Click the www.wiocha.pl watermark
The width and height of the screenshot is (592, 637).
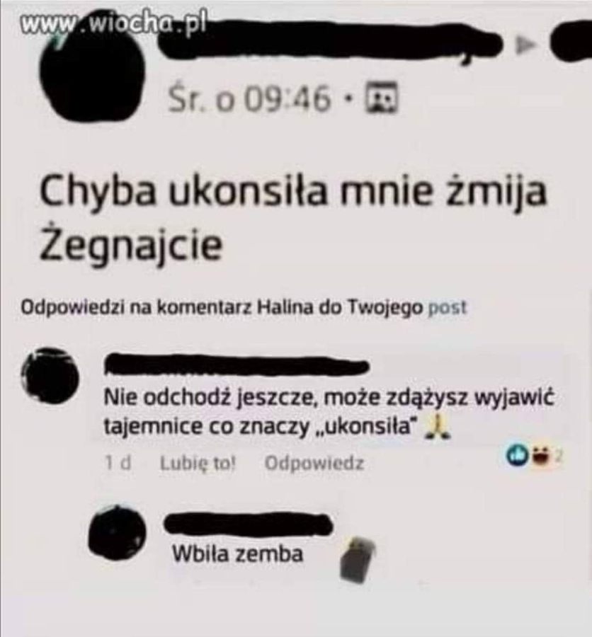pyautogui.click(x=113, y=24)
